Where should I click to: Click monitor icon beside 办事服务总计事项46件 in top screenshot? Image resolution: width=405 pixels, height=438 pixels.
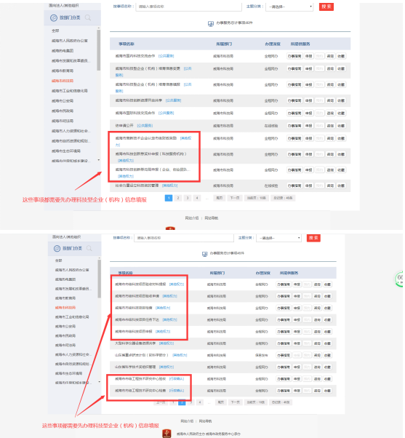tap(211, 24)
